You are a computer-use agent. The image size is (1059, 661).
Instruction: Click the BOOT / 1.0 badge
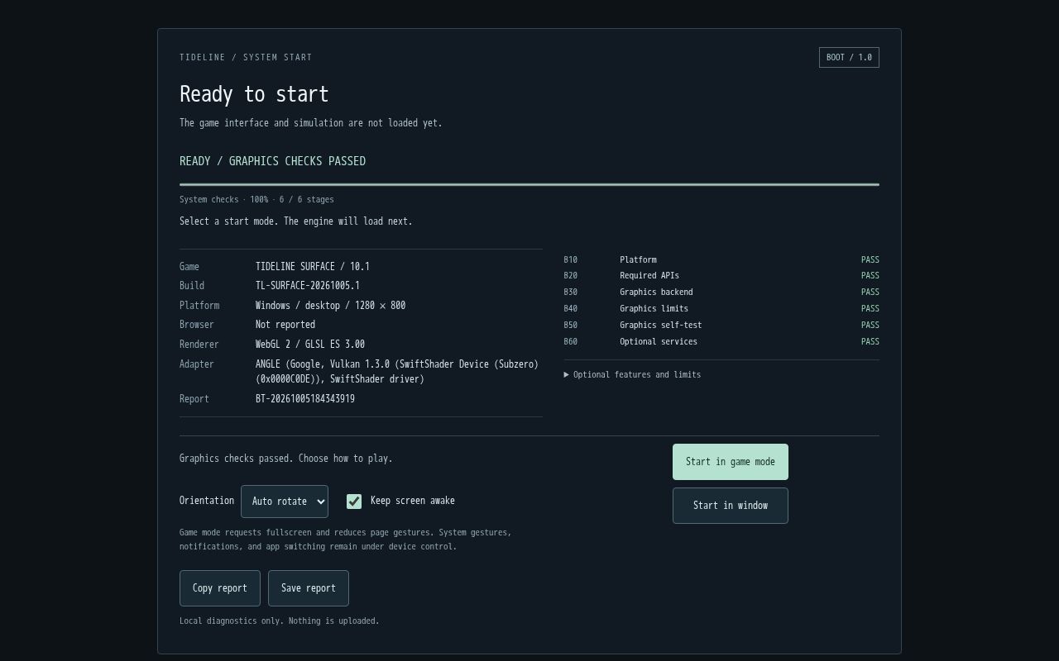pyautogui.click(x=849, y=58)
